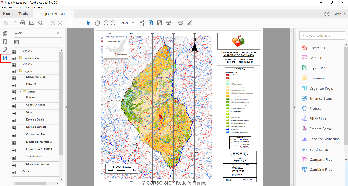
Task: Open the View menu
Action: [19, 7]
